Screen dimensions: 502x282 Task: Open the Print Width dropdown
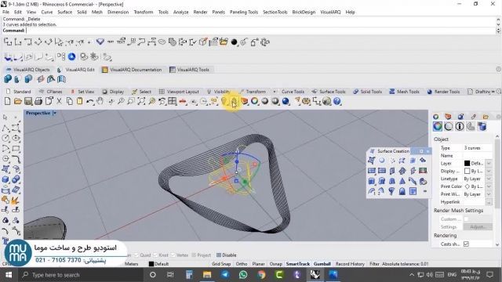point(489,194)
